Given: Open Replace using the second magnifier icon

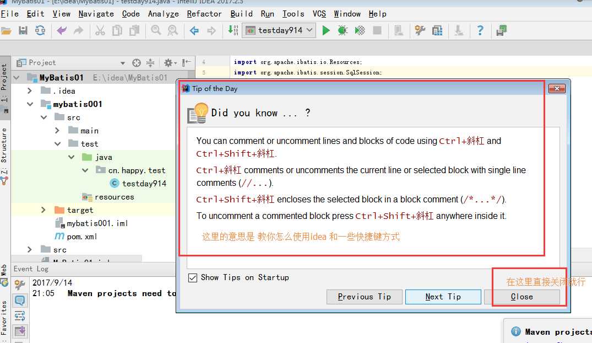Looking at the screenshot, I should [172, 30].
